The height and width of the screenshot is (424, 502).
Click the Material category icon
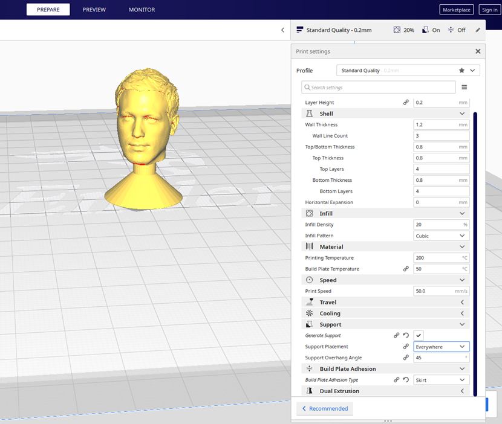(309, 246)
